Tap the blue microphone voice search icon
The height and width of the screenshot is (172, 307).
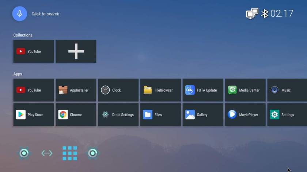(x=20, y=14)
